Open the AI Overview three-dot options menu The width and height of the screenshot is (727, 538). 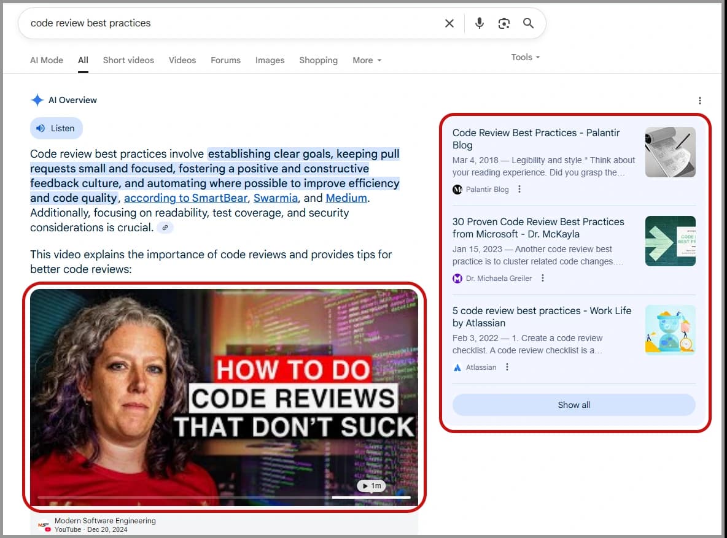point(699,101)
